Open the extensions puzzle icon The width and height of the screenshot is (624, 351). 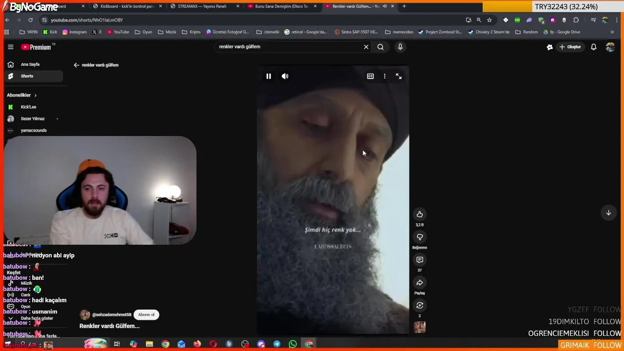(x=576, y=20)
